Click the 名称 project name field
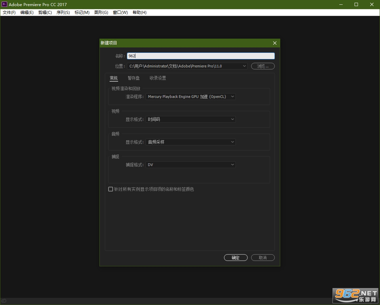The image size is (380, 305). pyautogui.click(x=201, y=56)
